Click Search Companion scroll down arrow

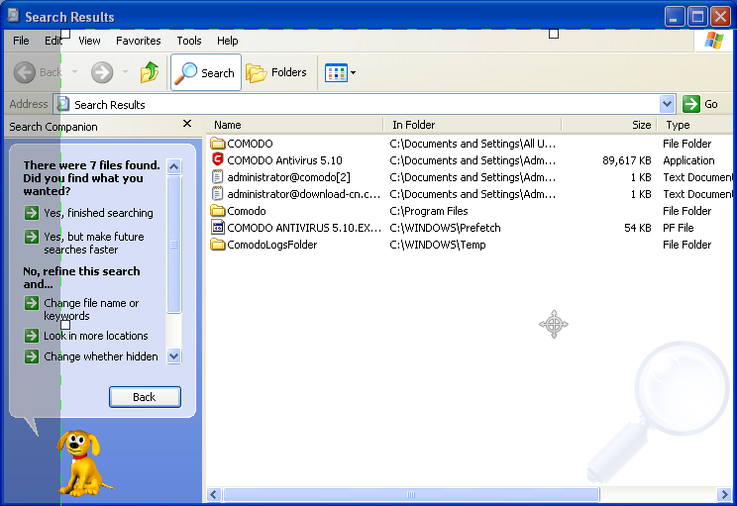[174, 356]
